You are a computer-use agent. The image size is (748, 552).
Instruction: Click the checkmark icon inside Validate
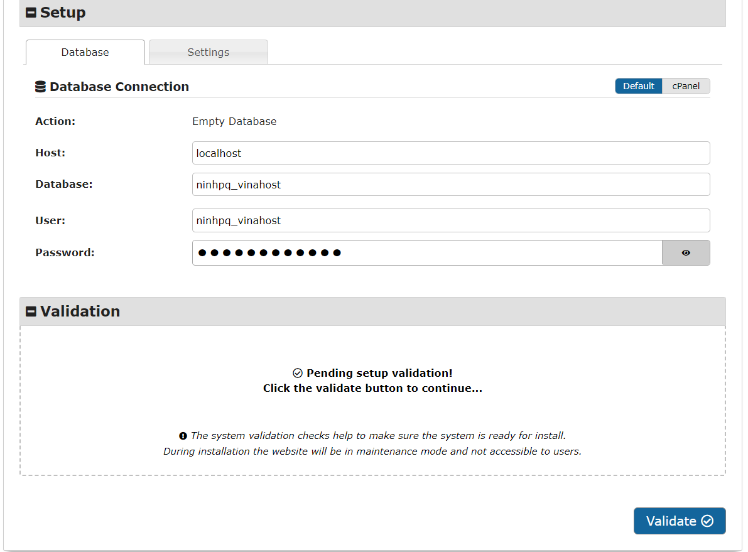pyautogui.click(x=707, y=521)
